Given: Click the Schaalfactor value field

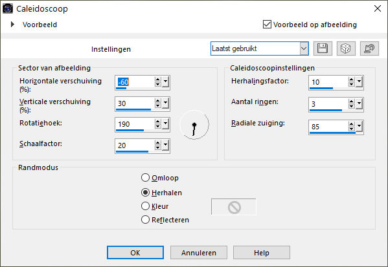Looking at the screenshot, I should tap(135, 145).
